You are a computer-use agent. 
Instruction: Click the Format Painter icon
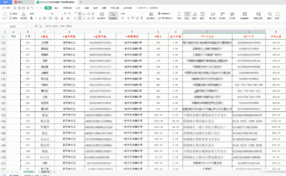click(x=24, y=14)
